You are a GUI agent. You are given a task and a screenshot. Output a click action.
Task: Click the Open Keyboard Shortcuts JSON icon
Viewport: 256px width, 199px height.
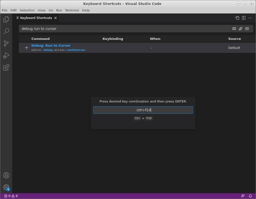(237, 18)
